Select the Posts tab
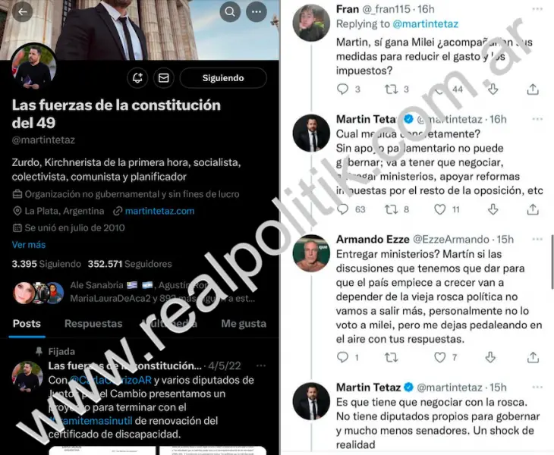This screenshot has height=455, width=554. tap(27, 324)
